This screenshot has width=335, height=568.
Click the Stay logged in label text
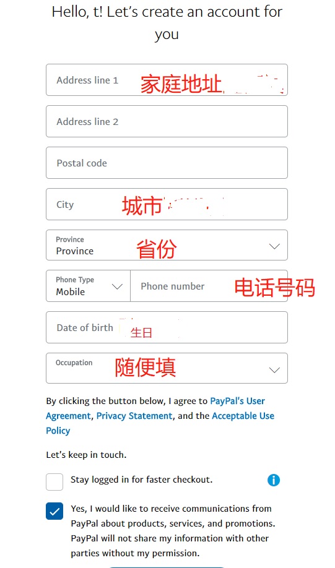coord(141,480)
